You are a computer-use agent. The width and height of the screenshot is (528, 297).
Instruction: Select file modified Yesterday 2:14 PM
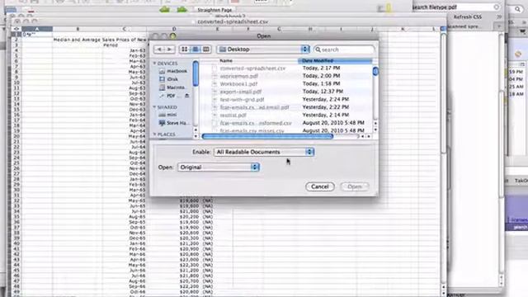click(x=233, y=115)
